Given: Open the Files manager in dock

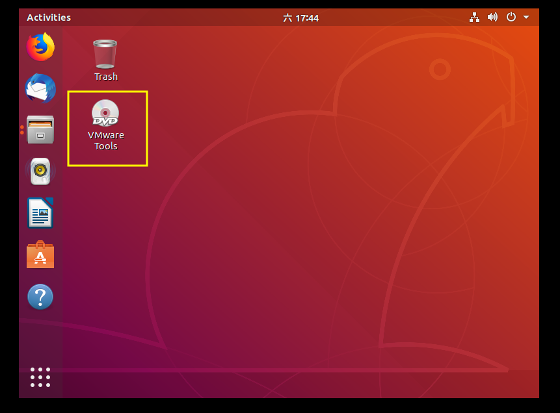Looking at the screenshot, I should pyautogui.click(x=40, y=130).
